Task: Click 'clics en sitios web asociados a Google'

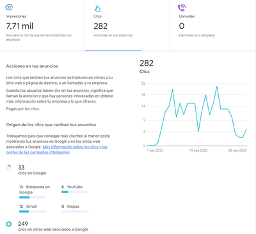Action: coord(53,230)
